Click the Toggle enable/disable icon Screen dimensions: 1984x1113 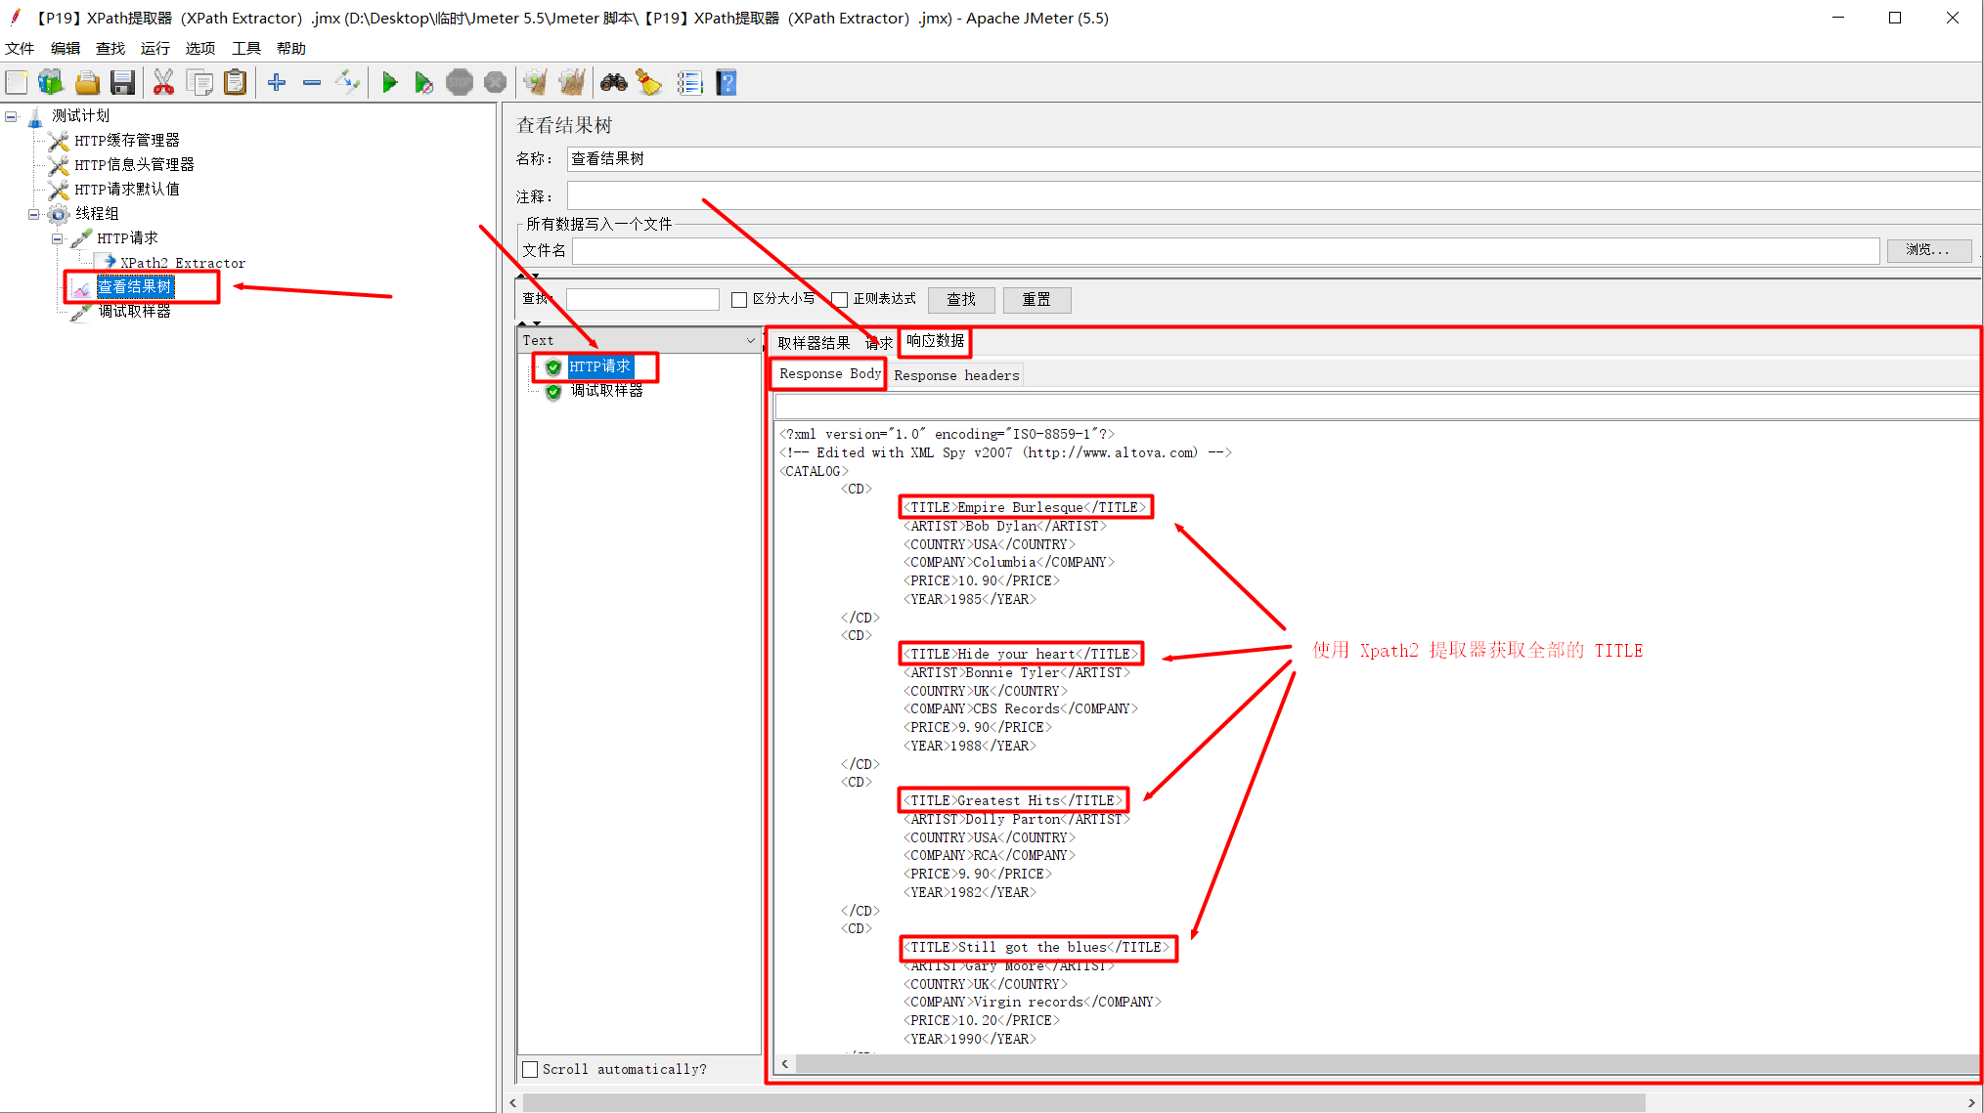pyautogui.click(x=348, y=83)
